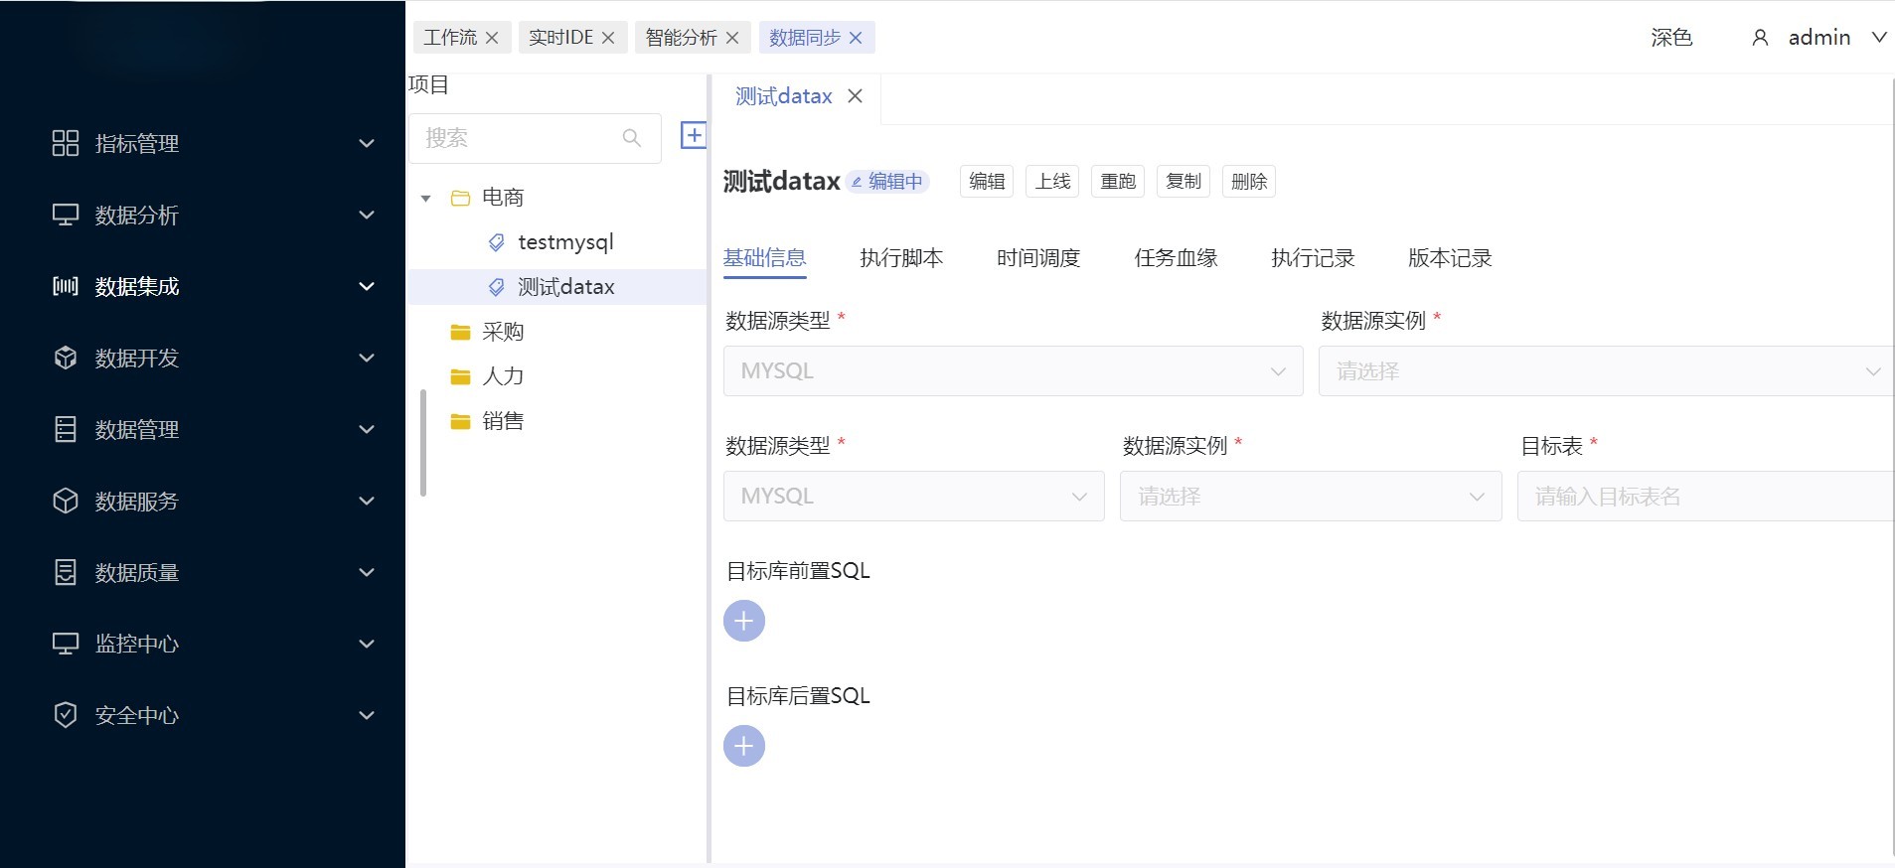Open the second 数据源实例 请选择 dropdown
Image resolution: width=1895 pixels, height=868 pixels.
pyautogui.click(x=1311, y=497)
